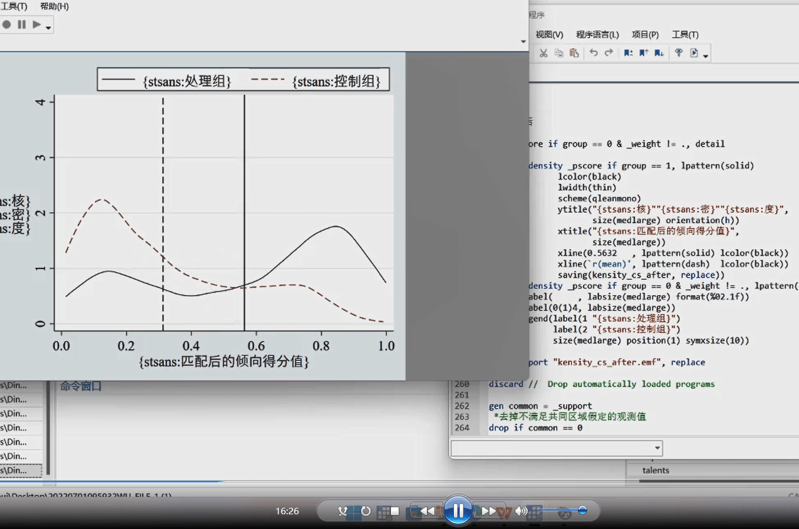Toggle repeat in the media player
The image size is (799, 529).
tap(366, 511)
